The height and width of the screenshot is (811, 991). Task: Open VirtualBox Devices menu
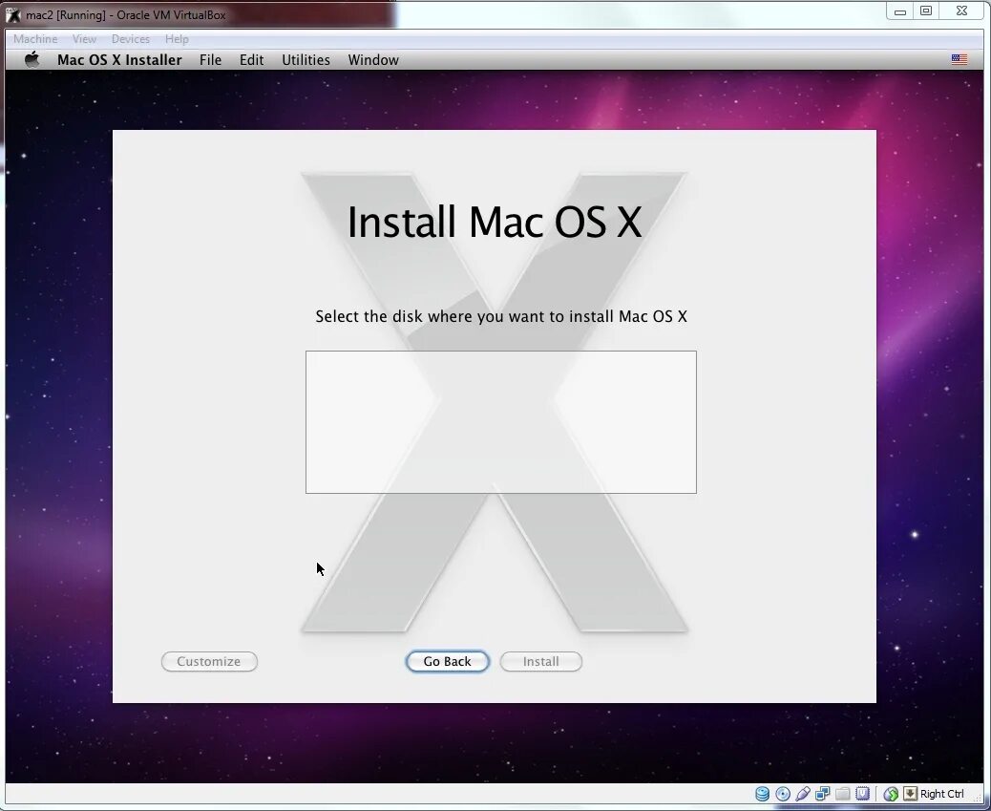[x=131, y=38]
